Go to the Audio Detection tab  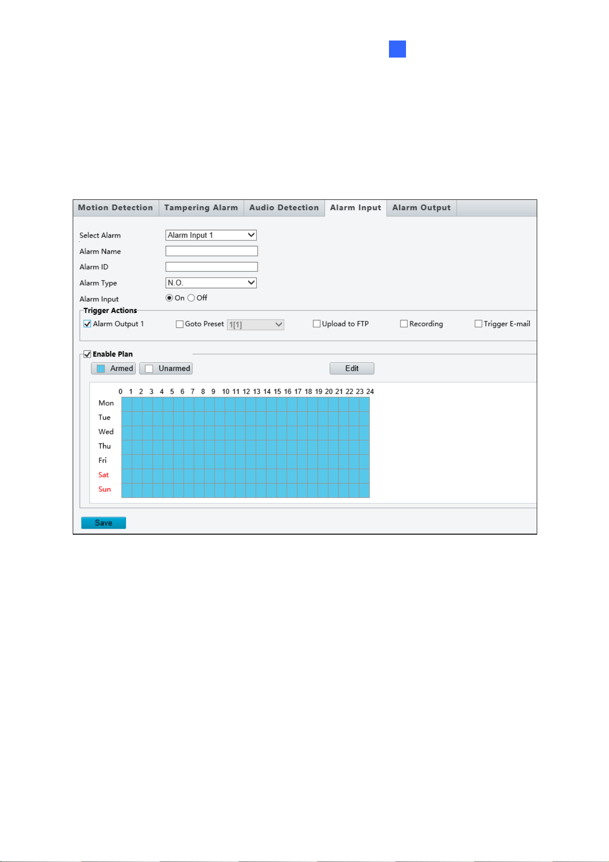[284, 208]
